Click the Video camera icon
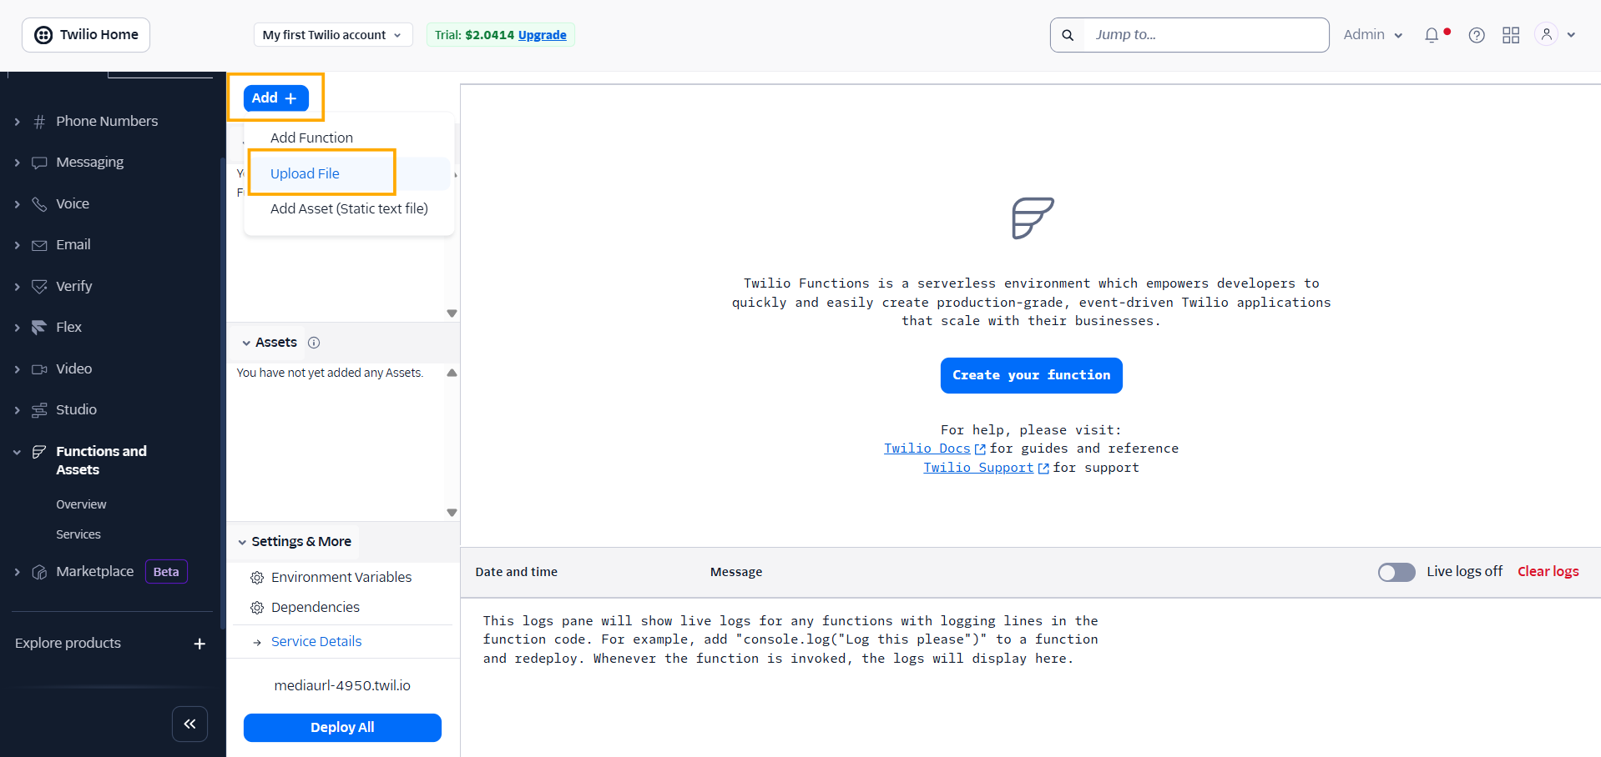 point(39,369)
